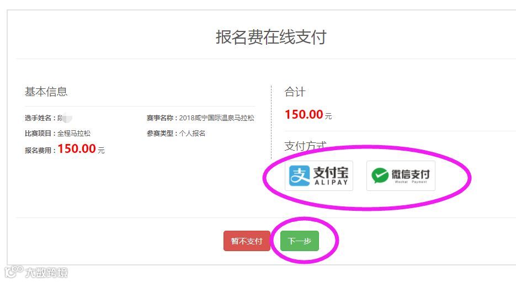
Task: Click the 合计 section heading
Action: click(295, 92)
